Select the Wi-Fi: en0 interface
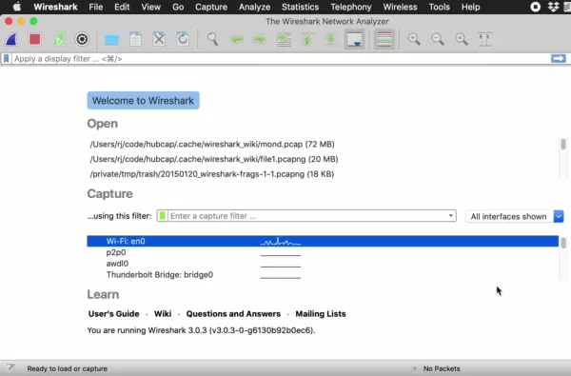The width and height of the screenshot is (571, 376). point(323,241)
